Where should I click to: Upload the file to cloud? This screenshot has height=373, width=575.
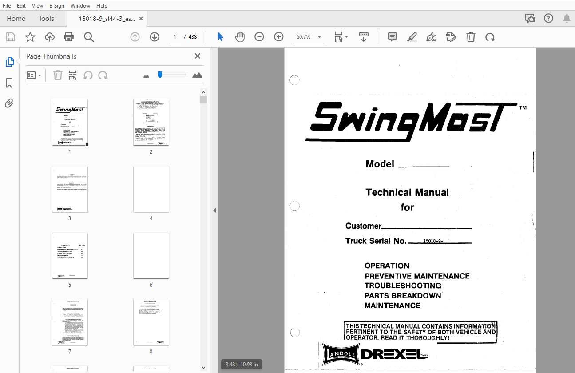(50, 37)
